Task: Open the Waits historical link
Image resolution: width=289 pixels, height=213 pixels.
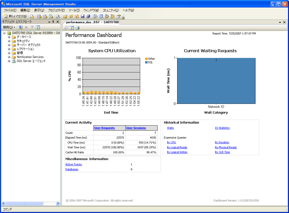Action: tap(170, 128)
